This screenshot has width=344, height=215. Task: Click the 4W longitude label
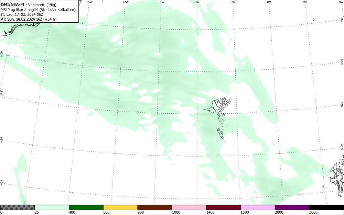pyautogui.click(x=269, y=2)
